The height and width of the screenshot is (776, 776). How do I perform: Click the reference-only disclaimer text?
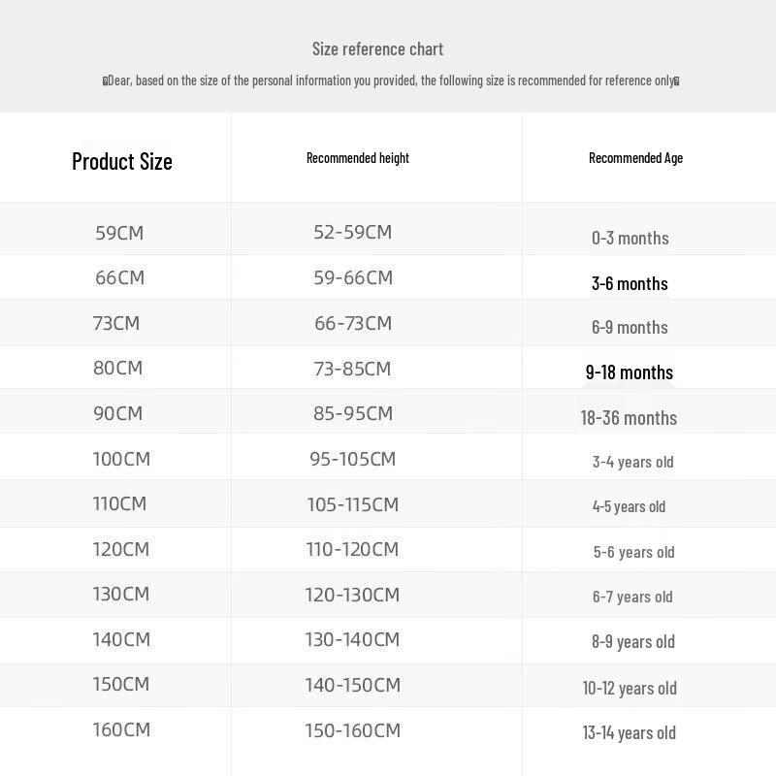tap(391, 81)
